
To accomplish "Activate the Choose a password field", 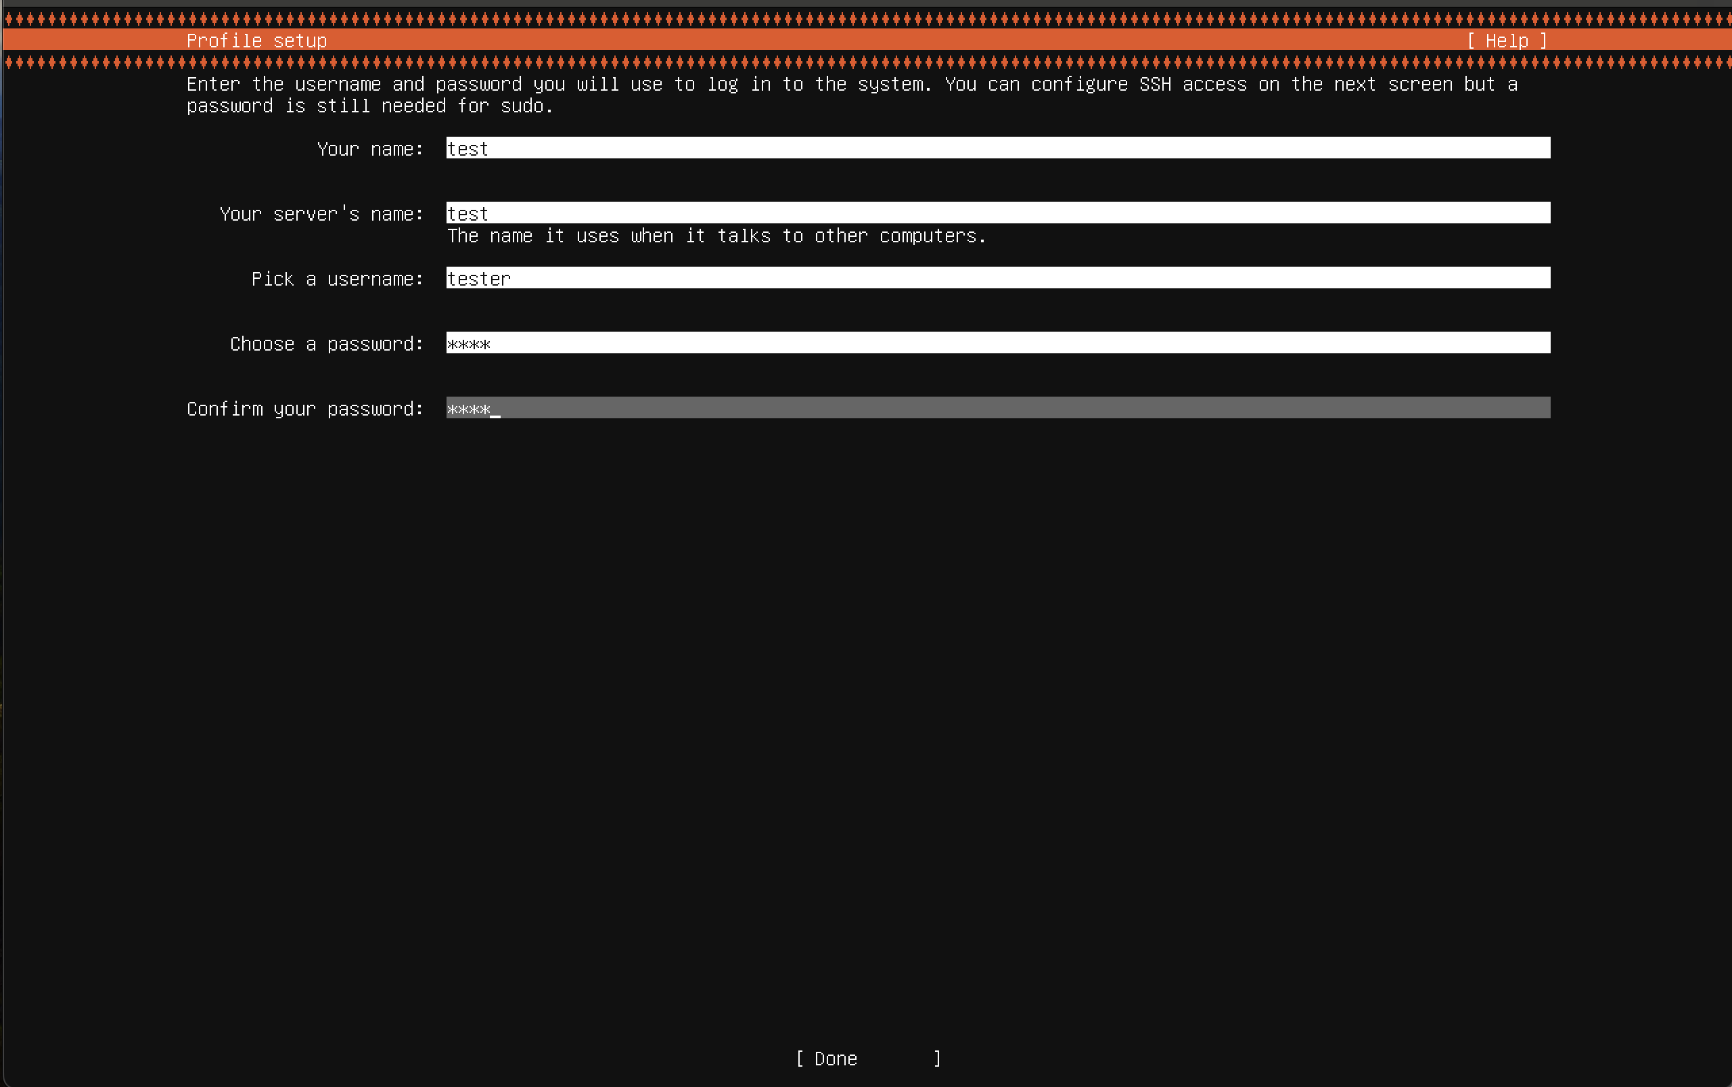I will click(x=997, y=343).
